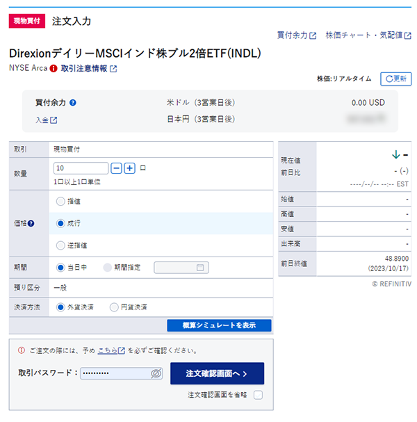Click the 更新 refresh button

pos(395,79)
